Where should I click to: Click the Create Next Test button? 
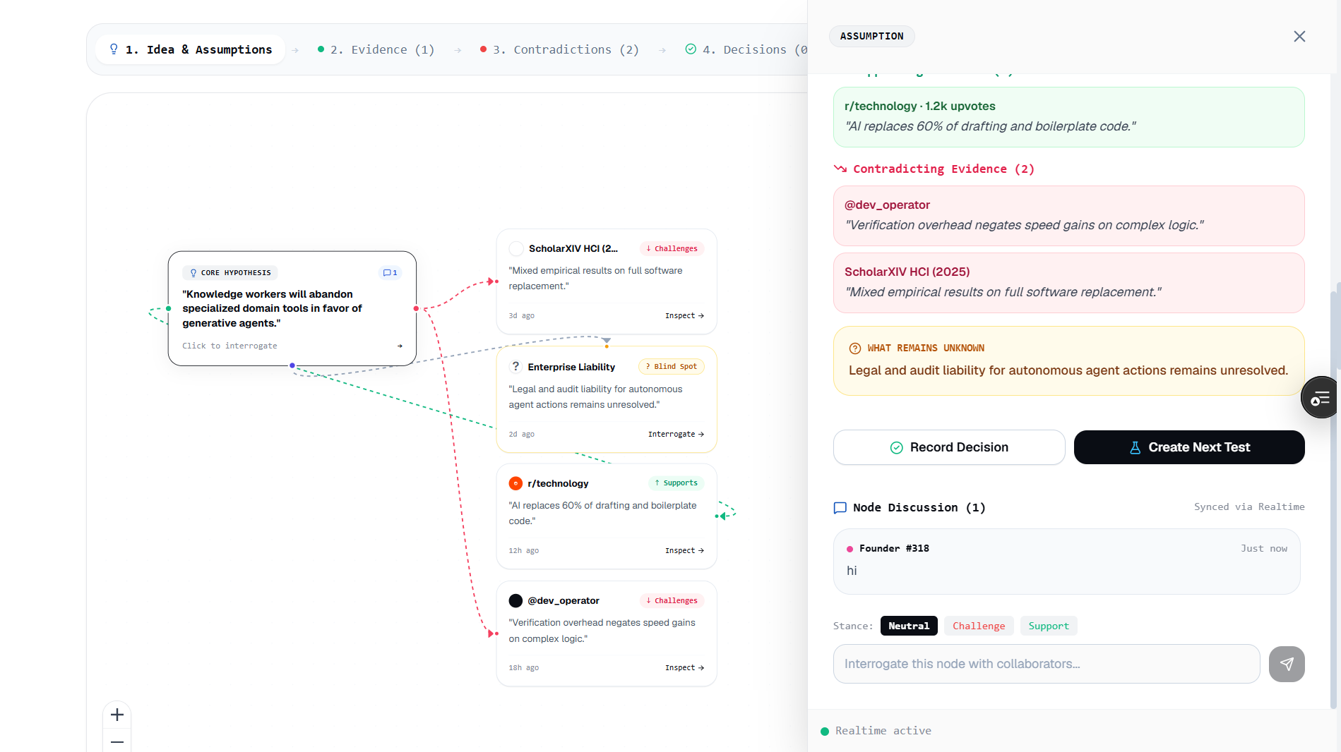click(x=1189, y=447)
